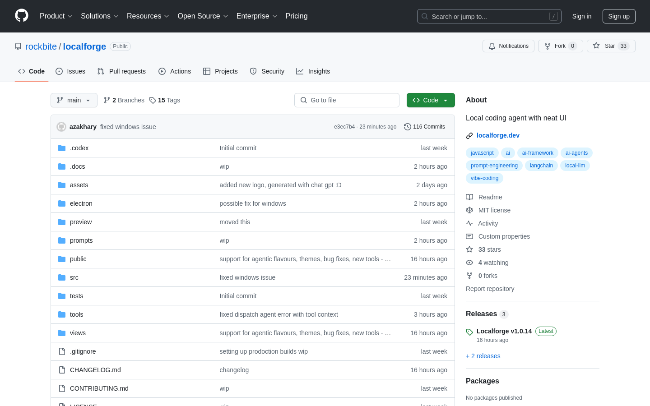Open the CONTRIBUTING.md file
The height and width of the screenshot is (406, 650).
tap(99, 388)
